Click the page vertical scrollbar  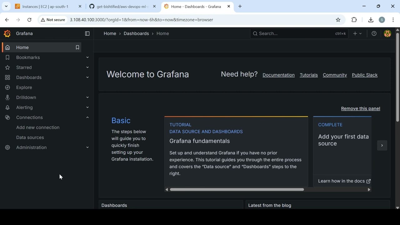pos(397,77)
